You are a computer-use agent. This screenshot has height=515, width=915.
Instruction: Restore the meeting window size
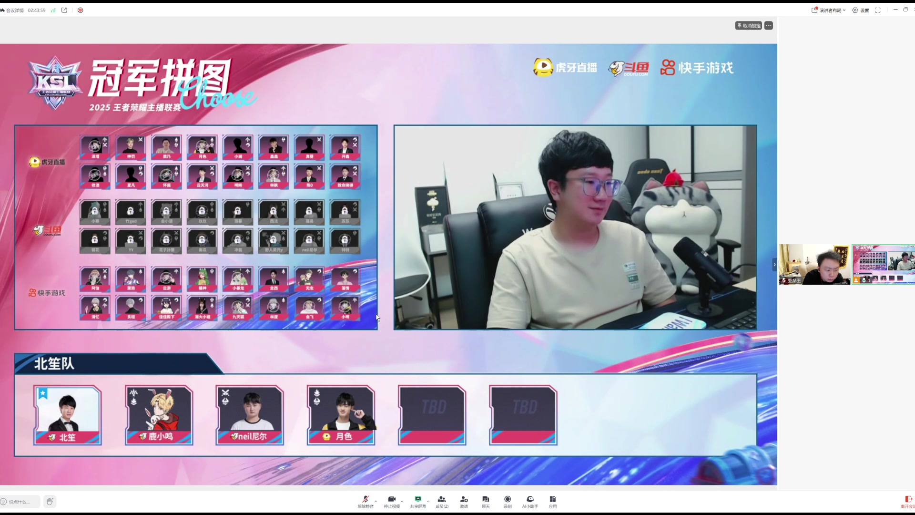click(905, 10)
